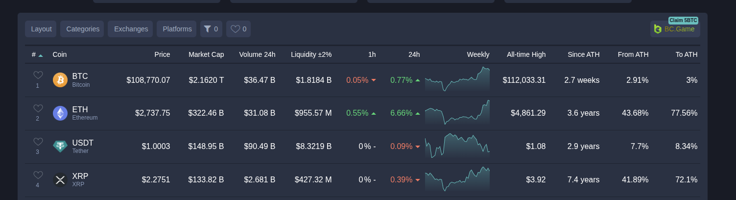
Task: Open the Layout menu
Action: pos(41,29)
